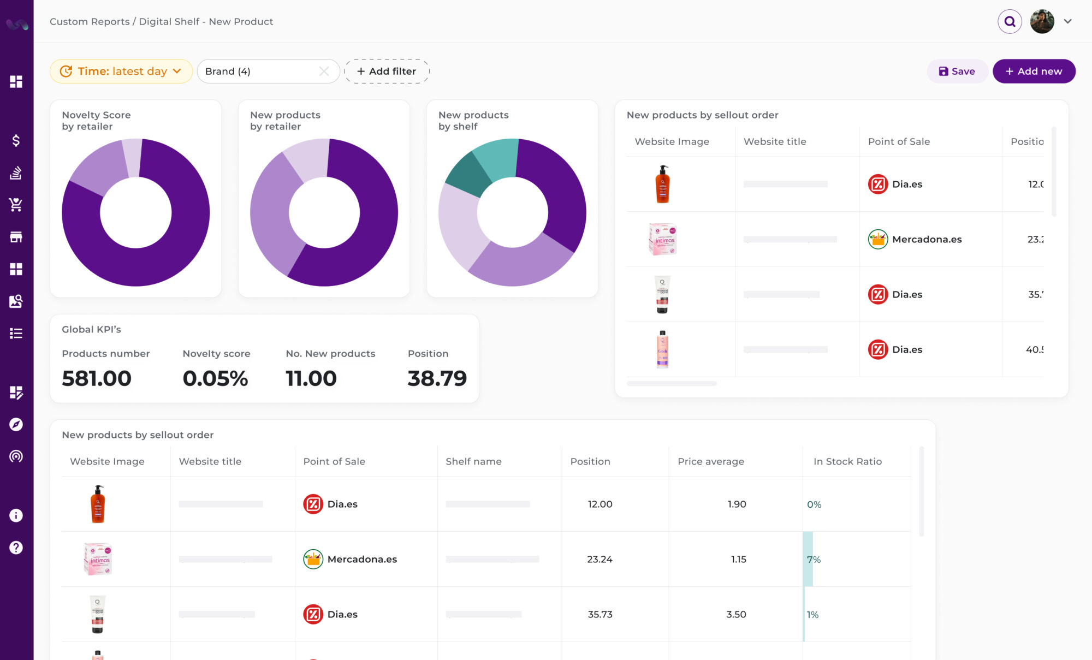Click the shopping cart sidebar icon

16,204
